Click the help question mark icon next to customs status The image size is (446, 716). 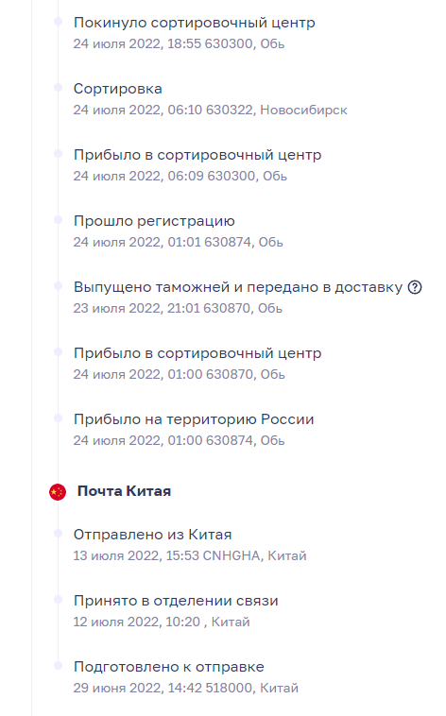[415, 288]
